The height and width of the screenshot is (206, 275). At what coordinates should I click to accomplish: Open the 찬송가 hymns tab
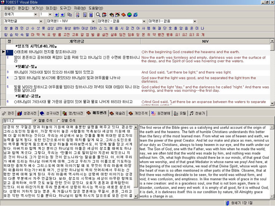(198, 113)
